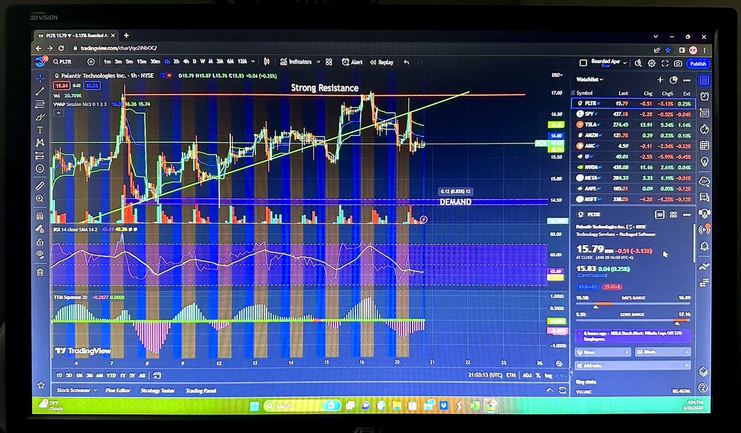The height and width of the screenshot is (433, 741).
Task: Toggle auto scale on price axis
Action: (x=560, y=375)
